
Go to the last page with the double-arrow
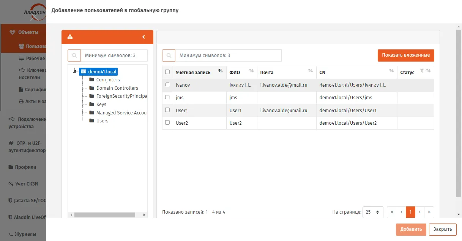point(429,212)
